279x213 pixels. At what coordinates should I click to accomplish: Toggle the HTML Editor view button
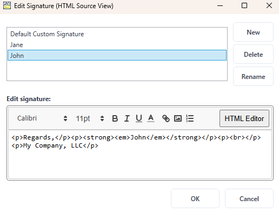244,118
